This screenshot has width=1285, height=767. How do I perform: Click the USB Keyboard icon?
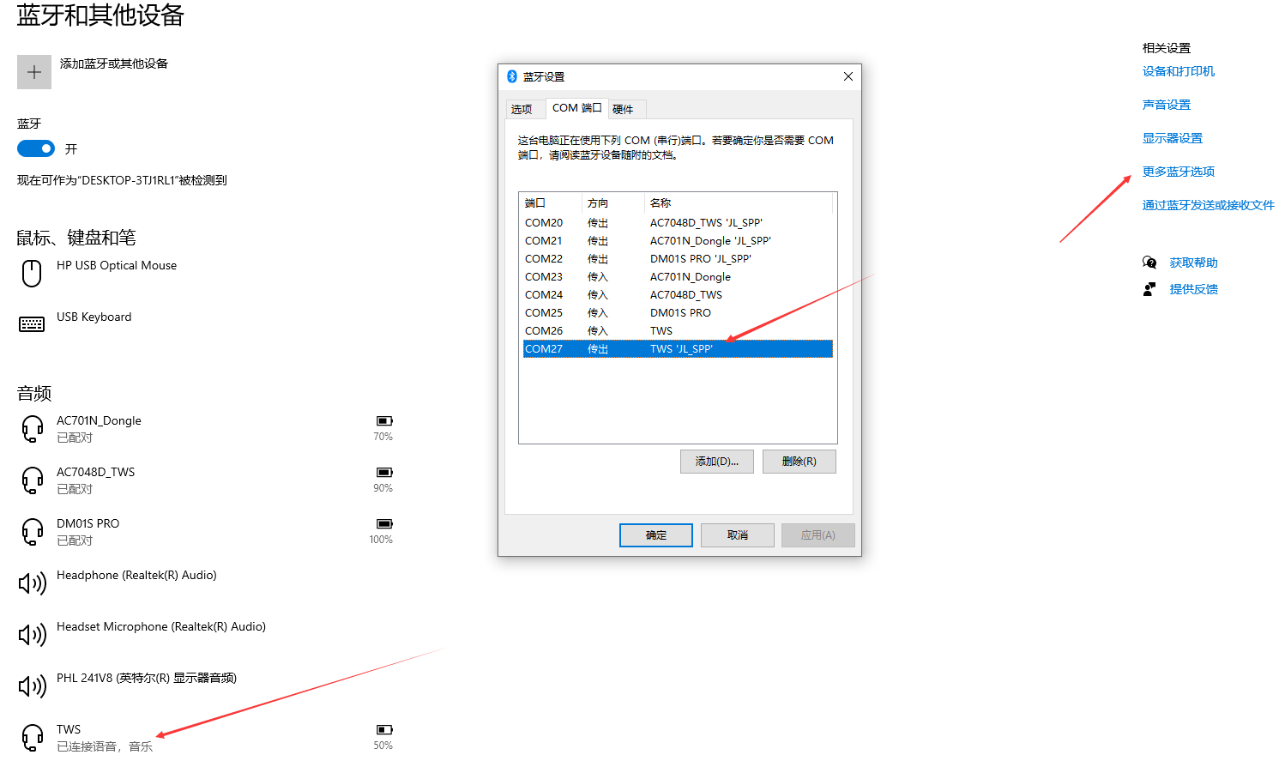tap(32, 324)
